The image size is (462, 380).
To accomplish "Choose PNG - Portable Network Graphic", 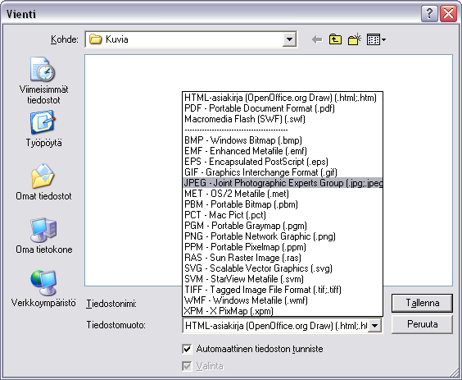I will (283, 236).
